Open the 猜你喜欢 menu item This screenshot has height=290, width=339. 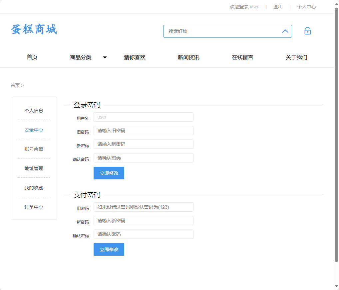135,57
